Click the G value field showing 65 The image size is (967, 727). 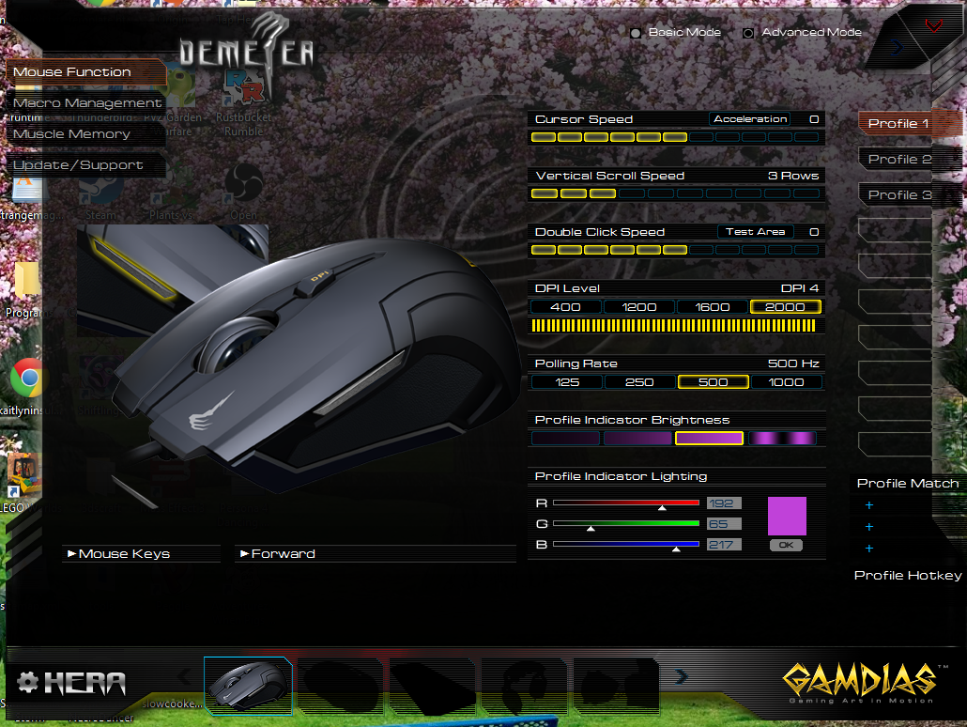[724, 524]
